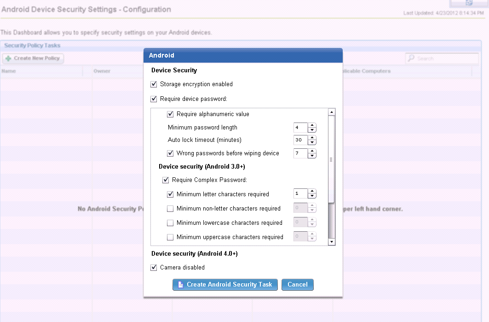Image resolution: width=489 pixels, height=322 pixels.
Task: Enable Minimum lowercase characters required
Action: point(170,223)
